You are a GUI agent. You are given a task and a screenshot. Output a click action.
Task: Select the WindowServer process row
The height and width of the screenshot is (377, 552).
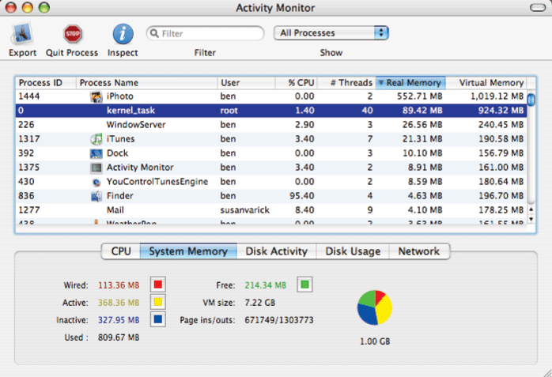pos(271,125)
